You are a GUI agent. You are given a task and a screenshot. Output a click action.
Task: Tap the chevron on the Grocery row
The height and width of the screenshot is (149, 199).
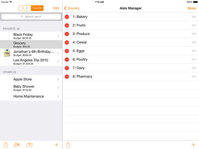pyautogui.click(x=58, y=45)
